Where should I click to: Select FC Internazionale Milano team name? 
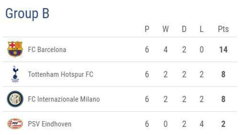point(64,99)
